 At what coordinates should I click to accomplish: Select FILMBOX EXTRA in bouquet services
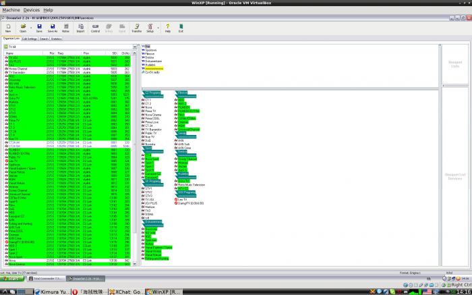(x=188, y=111)
